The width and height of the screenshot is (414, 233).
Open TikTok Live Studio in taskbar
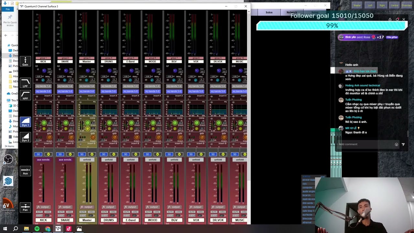tap(69, 229)
